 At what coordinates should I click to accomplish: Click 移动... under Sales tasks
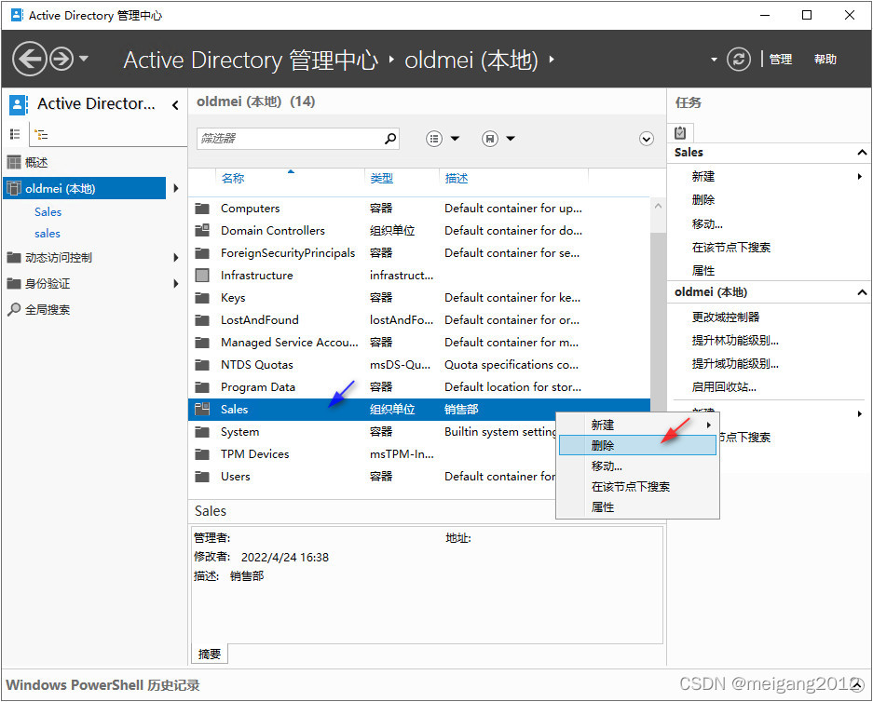707,224
